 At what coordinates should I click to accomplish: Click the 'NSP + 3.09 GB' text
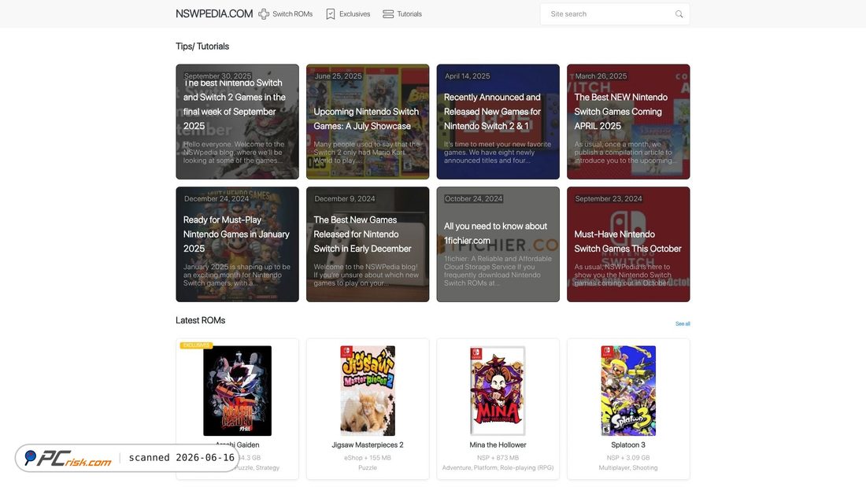628,458
